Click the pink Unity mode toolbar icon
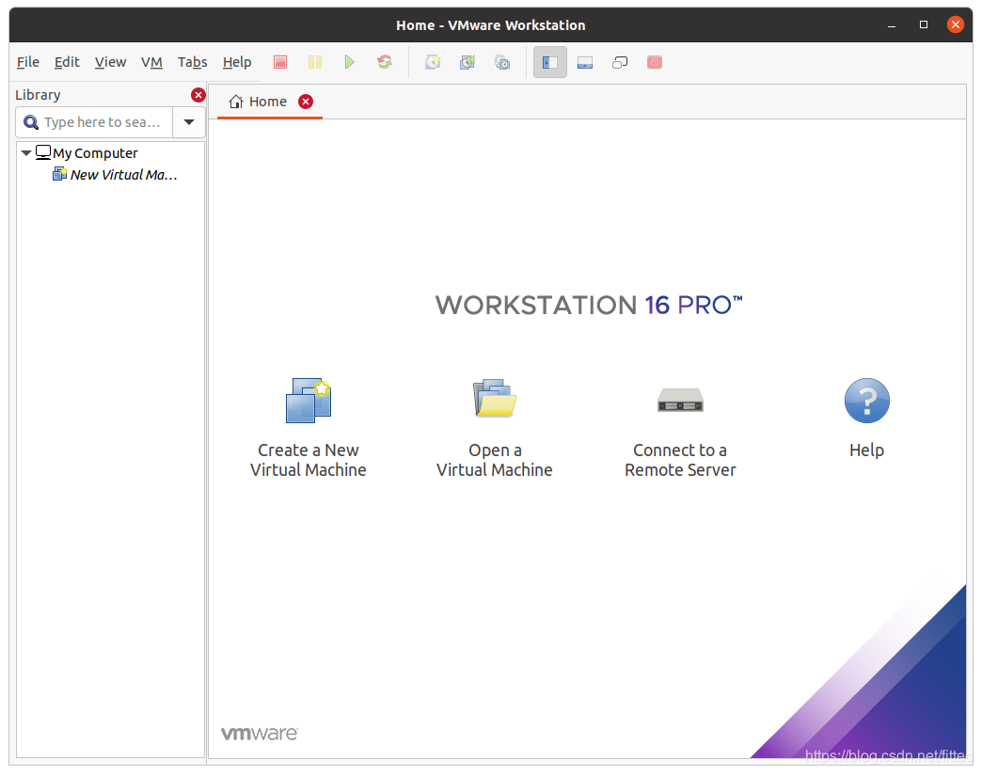The height and width of the screenshot is (774, 982). tap(655, 62)
